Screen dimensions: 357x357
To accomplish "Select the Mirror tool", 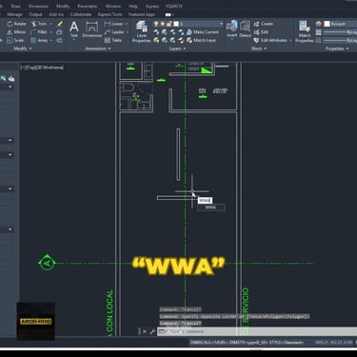I will pos(16,32).
